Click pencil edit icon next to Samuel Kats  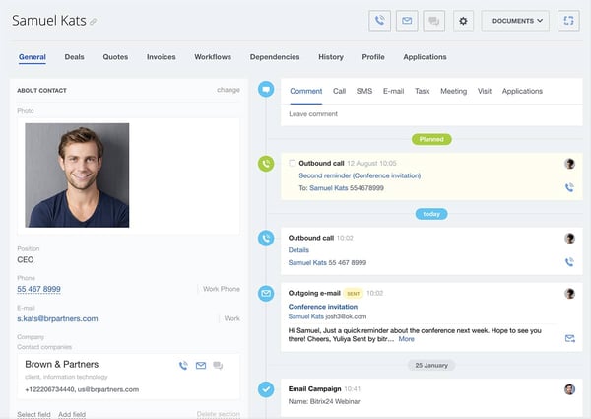pos(94,22)
